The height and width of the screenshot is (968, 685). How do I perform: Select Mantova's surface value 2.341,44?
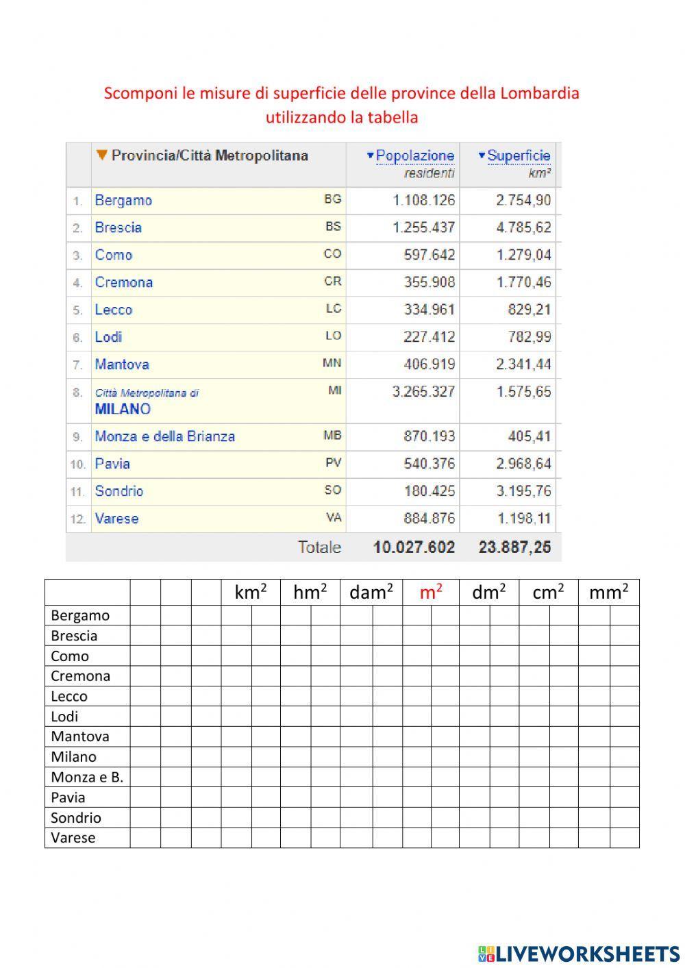(523, 364)
